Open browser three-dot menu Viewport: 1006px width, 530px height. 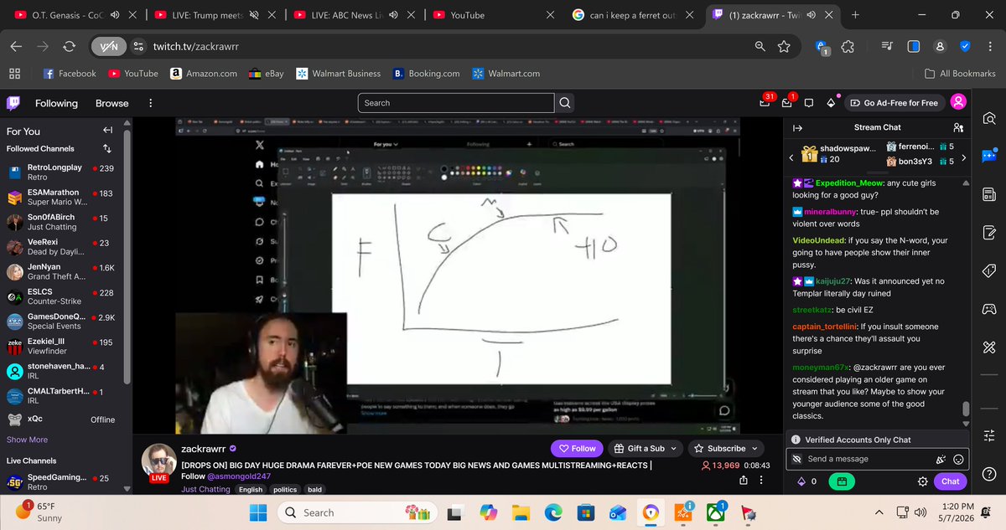coord(989,47)
